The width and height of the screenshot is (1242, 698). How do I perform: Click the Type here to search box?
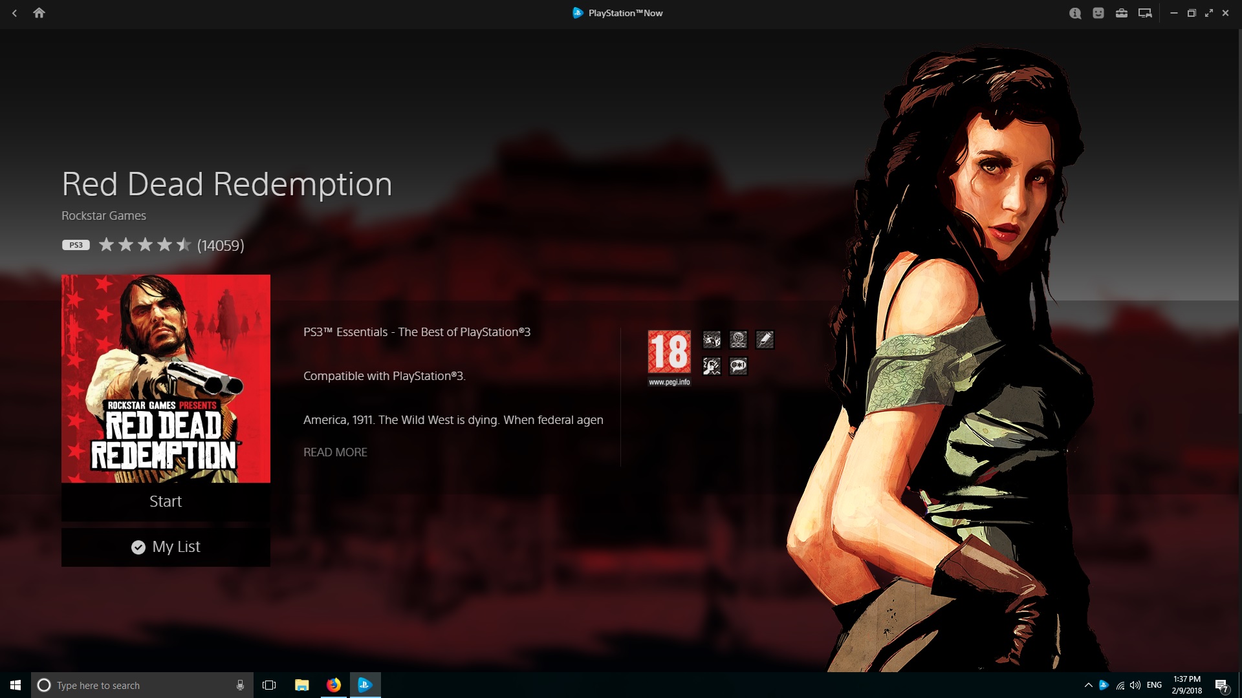[142, 685]
